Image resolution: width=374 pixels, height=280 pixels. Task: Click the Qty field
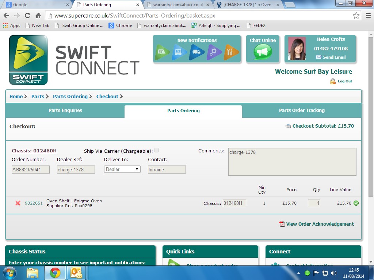(x=314, y=203)
